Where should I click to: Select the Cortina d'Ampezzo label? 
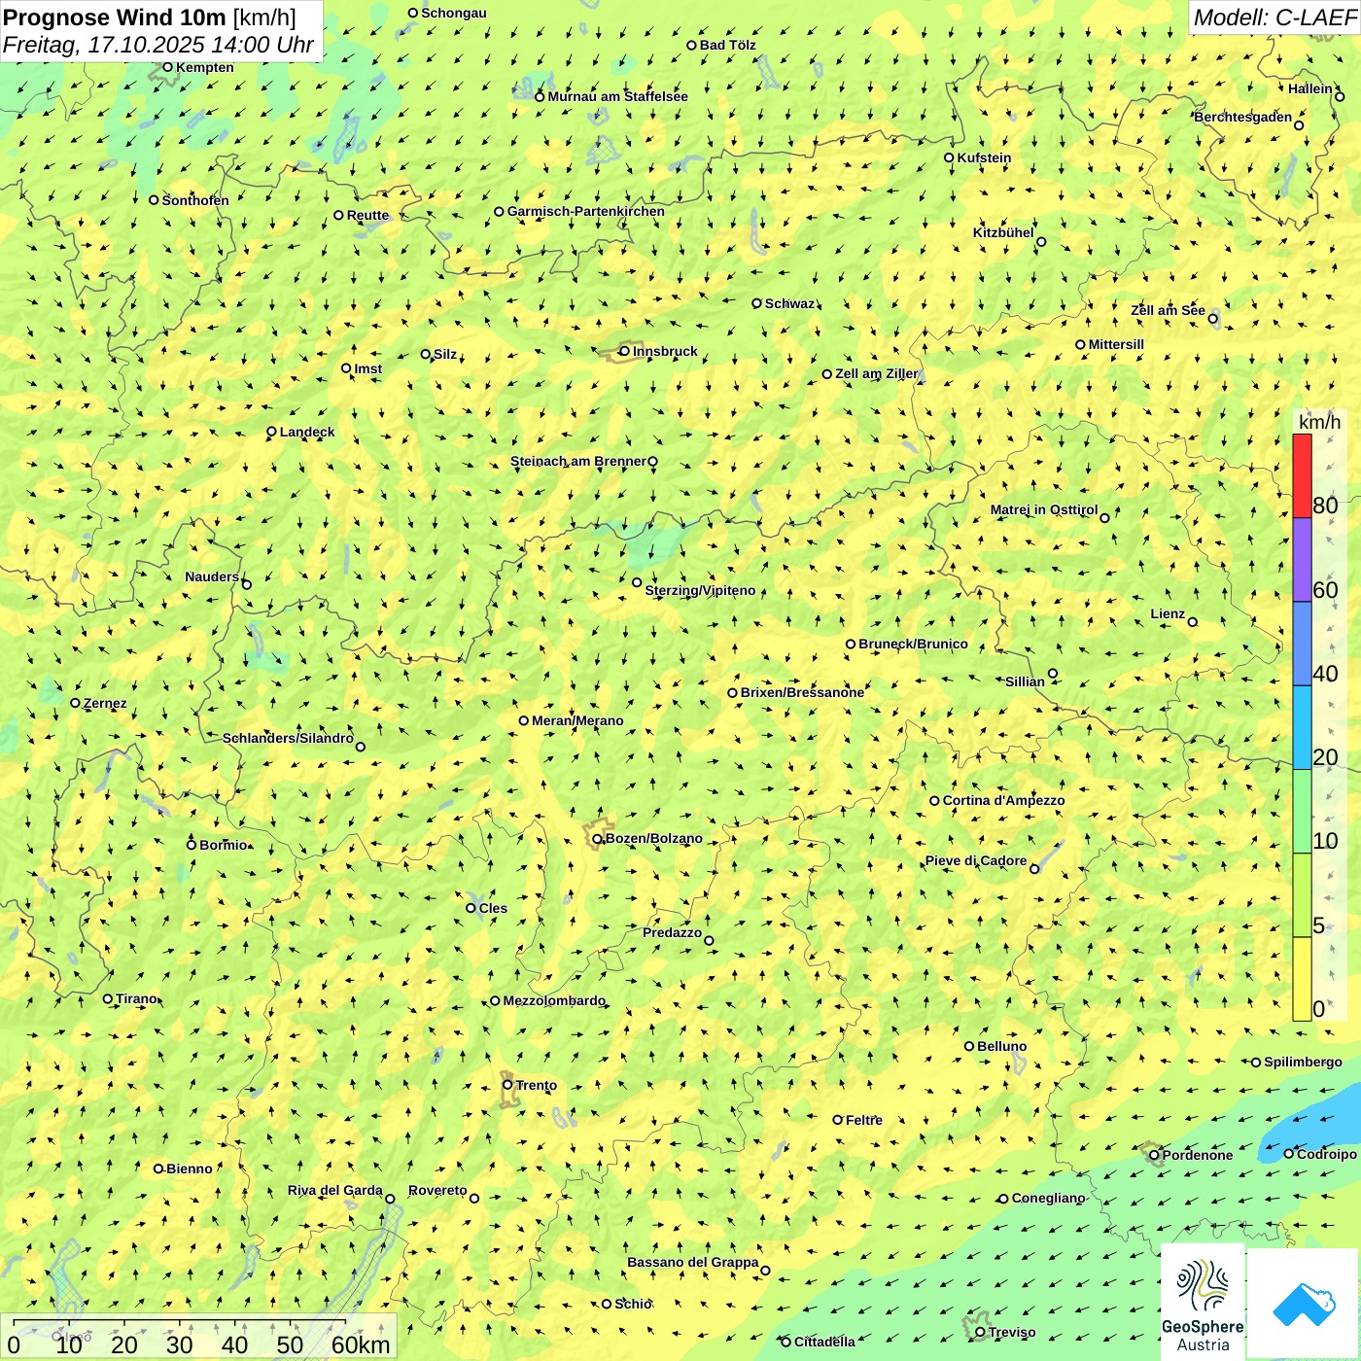pyautogui.click(x=1004, y=800)
